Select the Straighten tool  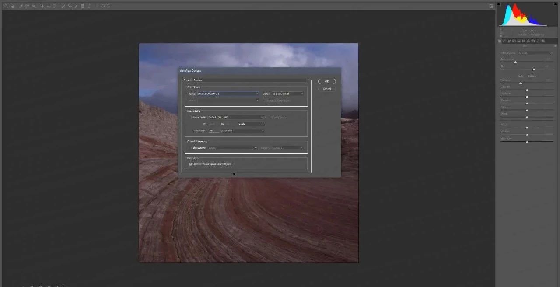click(x=48, y=6)
